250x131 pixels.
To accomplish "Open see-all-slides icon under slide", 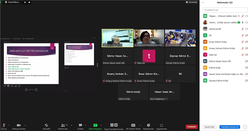I will coord(8,86).
